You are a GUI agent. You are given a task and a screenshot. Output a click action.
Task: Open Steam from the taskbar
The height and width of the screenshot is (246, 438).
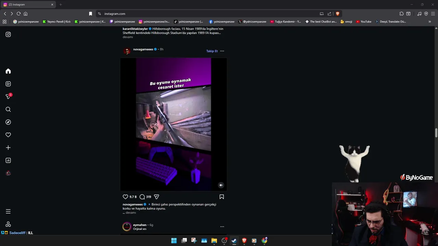click(234, 241)
